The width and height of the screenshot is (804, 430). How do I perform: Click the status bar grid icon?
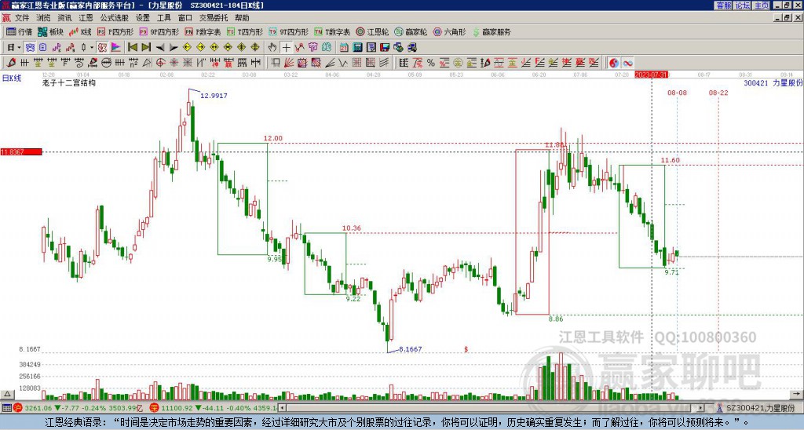(6, 408)
